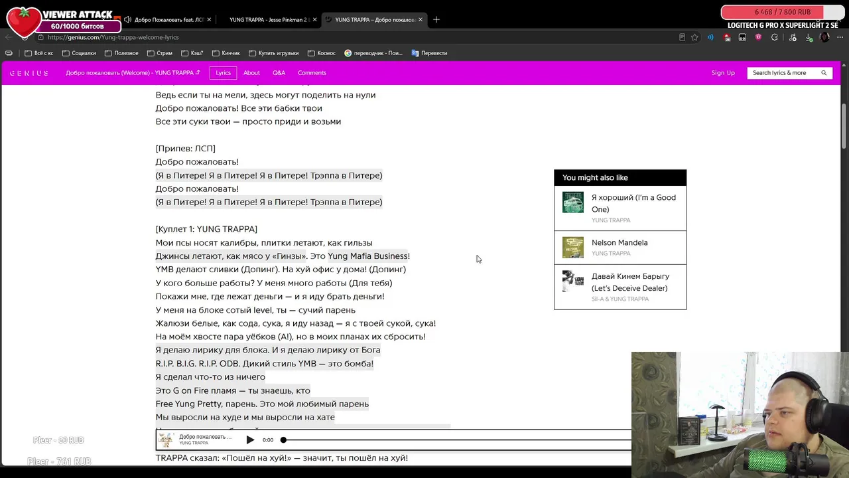Image resolution: width=849 pixels, height=478 pixels.
Task: Click the '[Припев: ЛСП]' section heading
Action: (x=186, y=149)
